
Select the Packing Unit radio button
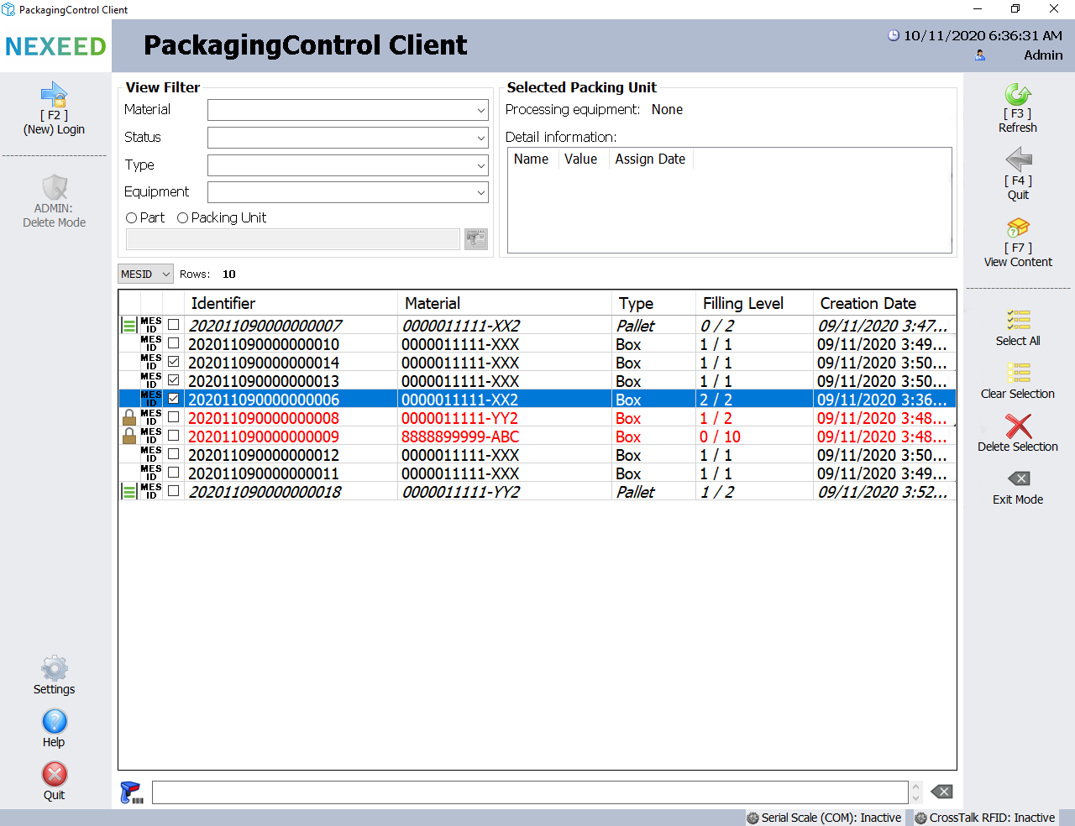tap(183, 218)
